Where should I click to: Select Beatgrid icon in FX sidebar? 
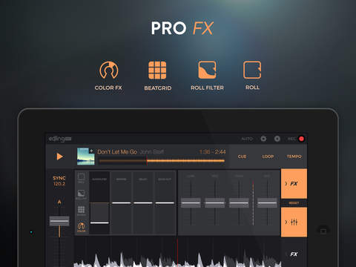tap(81, 211)
